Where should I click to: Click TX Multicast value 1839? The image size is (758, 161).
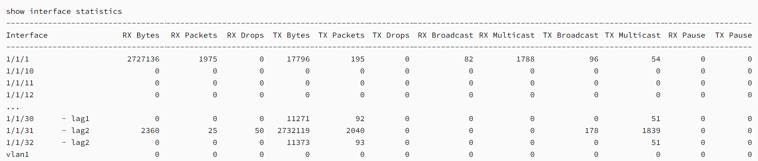pos(651,131)
